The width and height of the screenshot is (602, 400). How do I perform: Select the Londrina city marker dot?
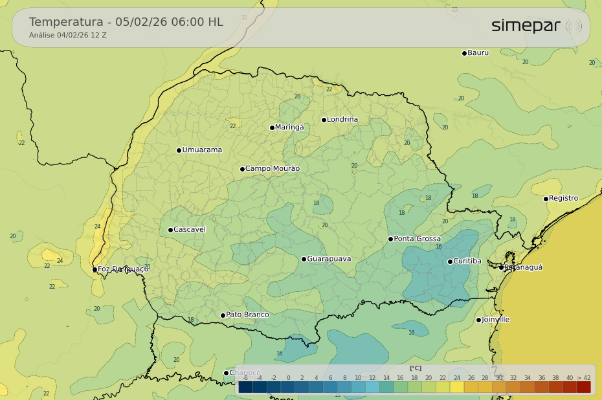(324, 120)
